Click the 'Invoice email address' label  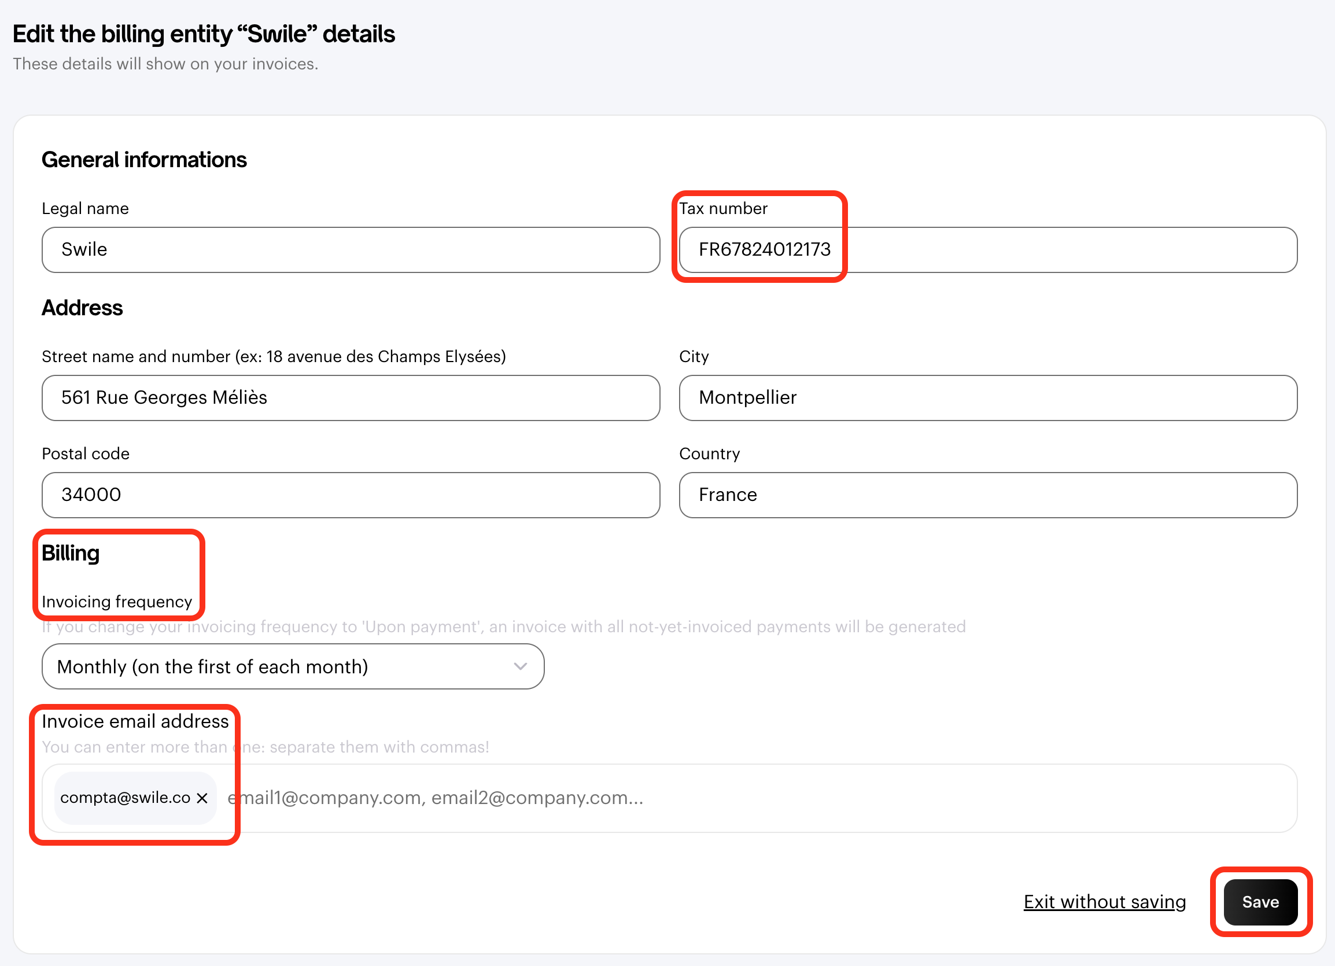tap(135, 721)
